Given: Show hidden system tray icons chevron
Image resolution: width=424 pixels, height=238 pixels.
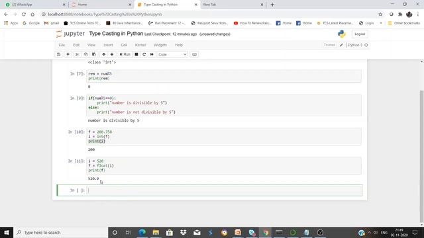Looking at the screenshot, I should click(x=369, y=232).
